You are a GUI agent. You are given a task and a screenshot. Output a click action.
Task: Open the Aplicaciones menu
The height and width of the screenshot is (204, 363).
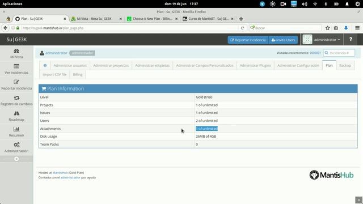[x=12, y=4]
